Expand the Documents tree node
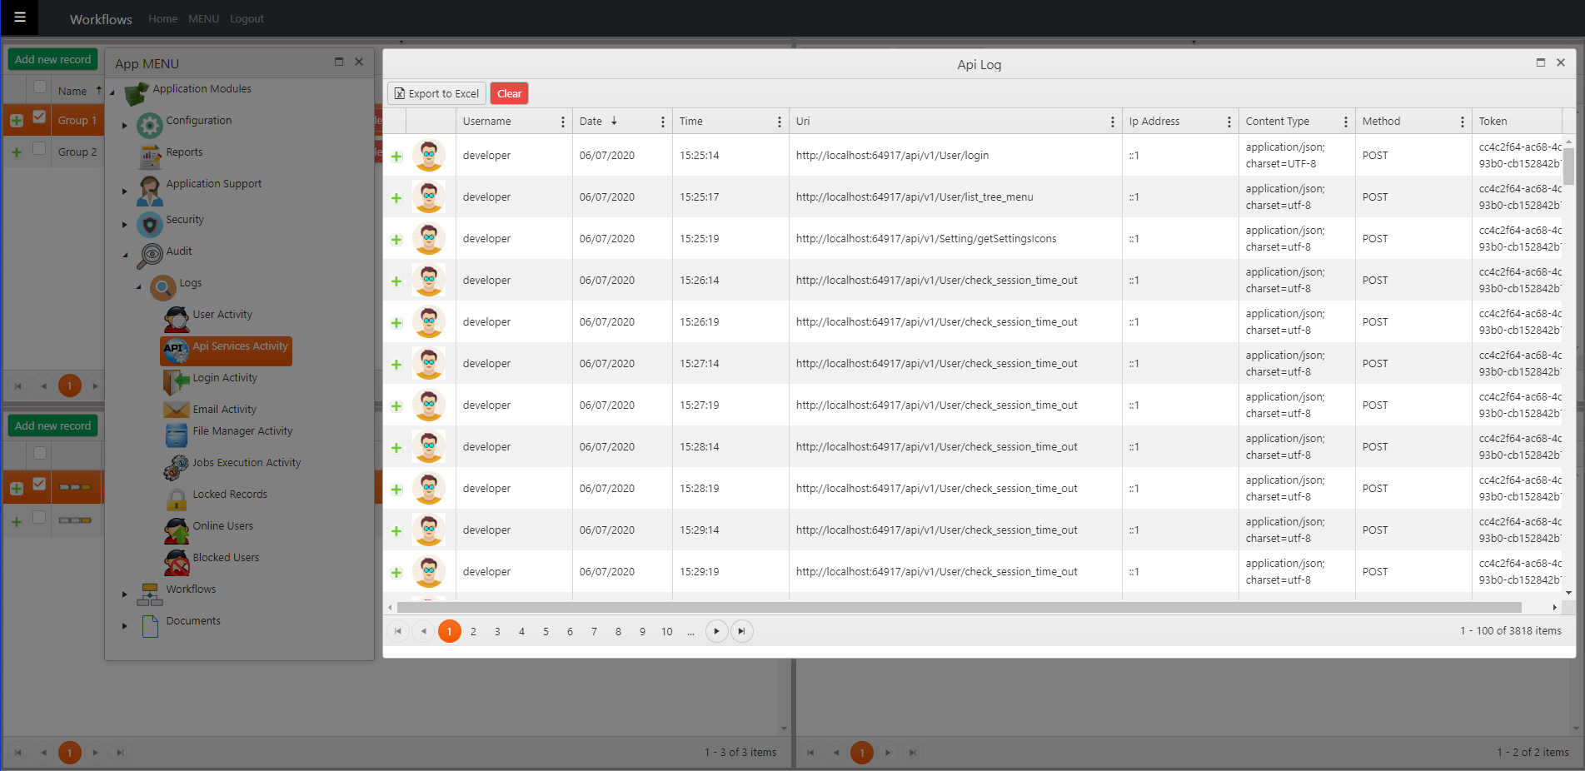This screenshot has height=771, width=1585. pyautogui.click(x=125, y=626)
